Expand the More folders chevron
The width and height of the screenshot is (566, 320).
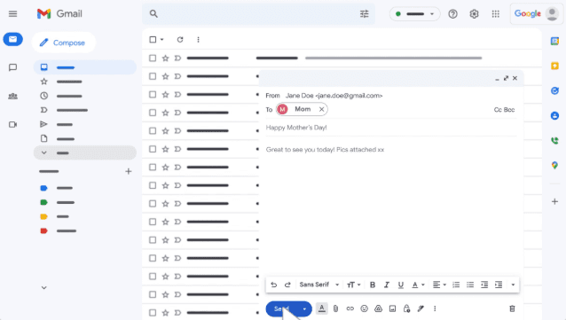pos(44,153)
